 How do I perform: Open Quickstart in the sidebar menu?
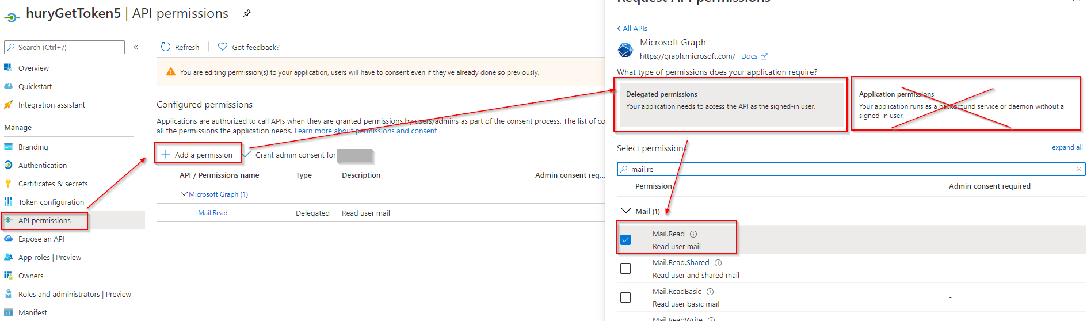click(x=35, y=86)
